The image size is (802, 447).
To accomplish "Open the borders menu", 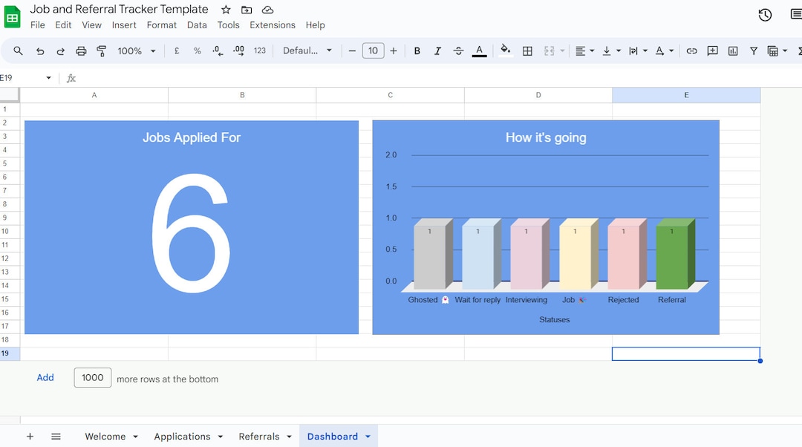I will [x=528, y=51].
